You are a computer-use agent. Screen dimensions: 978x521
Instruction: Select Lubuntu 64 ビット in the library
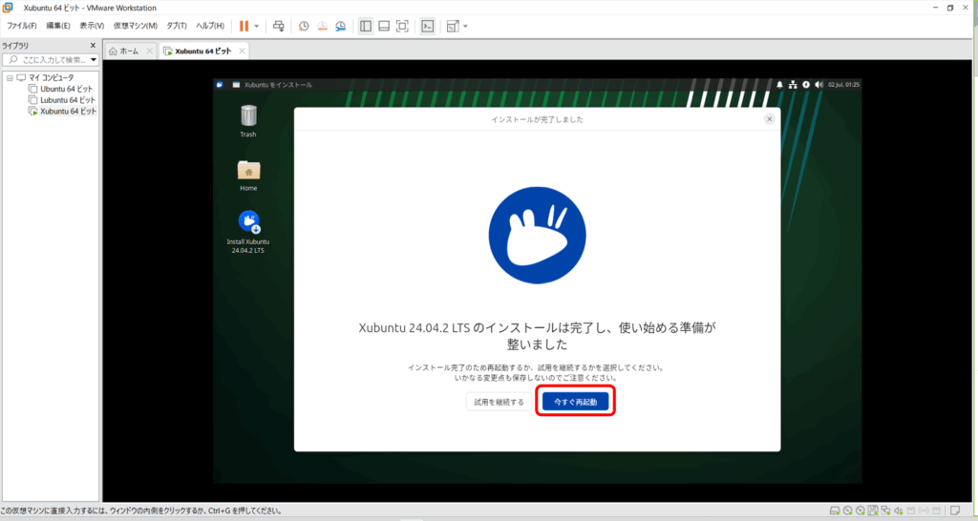pos(67,100)
